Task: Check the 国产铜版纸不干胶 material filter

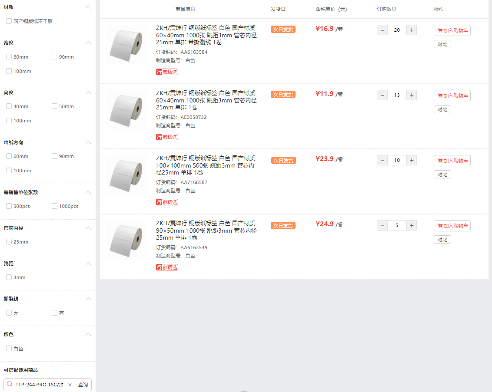Action: click(x=9, y=21)
